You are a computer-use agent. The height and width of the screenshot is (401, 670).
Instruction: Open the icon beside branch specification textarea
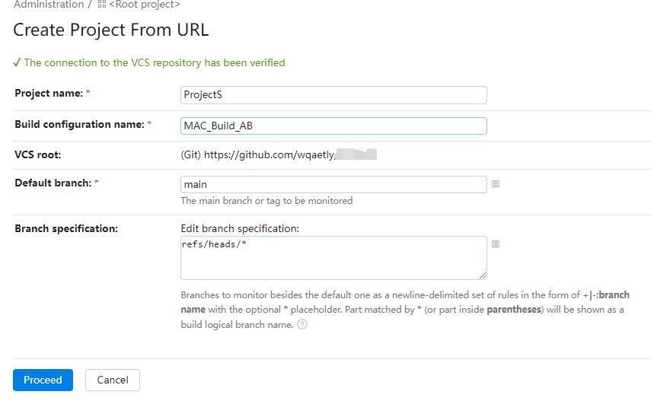tap(496, 244)
